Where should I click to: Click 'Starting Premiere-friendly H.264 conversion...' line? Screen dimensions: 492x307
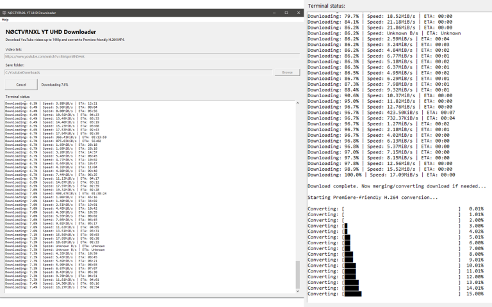[372, 198]
